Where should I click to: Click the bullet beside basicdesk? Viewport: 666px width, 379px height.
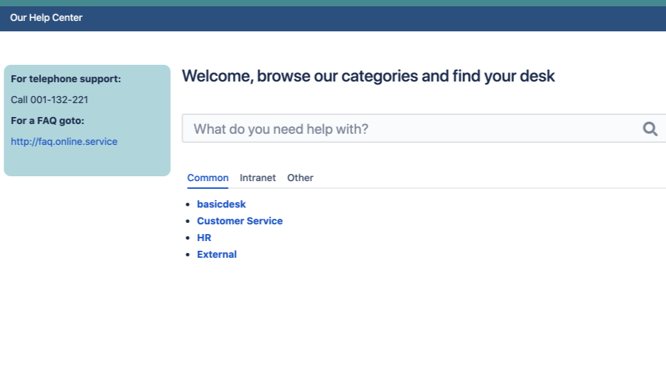coord(188,205)
